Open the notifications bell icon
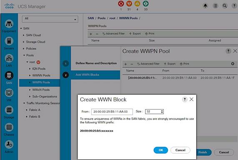The height and width of the screenshot is (160, 238). tap(205, 6)
